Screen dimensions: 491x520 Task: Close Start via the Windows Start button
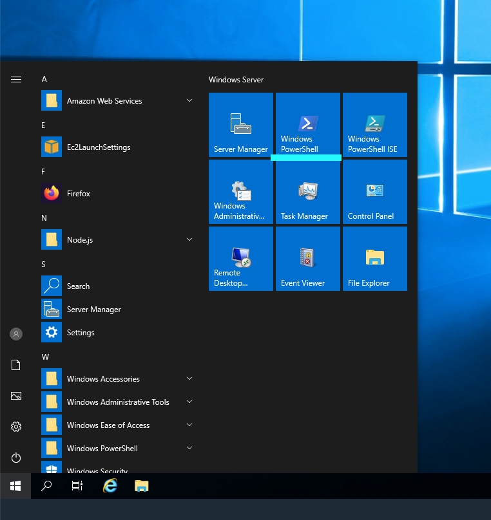15,486
